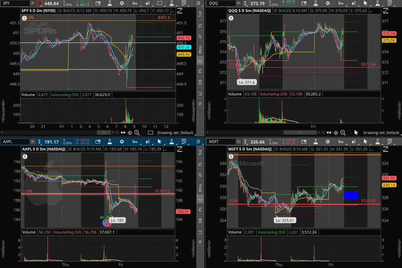
Task: Open the TS side tab in SPY chart
Action: click(200, 26)
